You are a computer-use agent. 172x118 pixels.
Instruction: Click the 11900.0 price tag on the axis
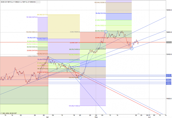169,82
